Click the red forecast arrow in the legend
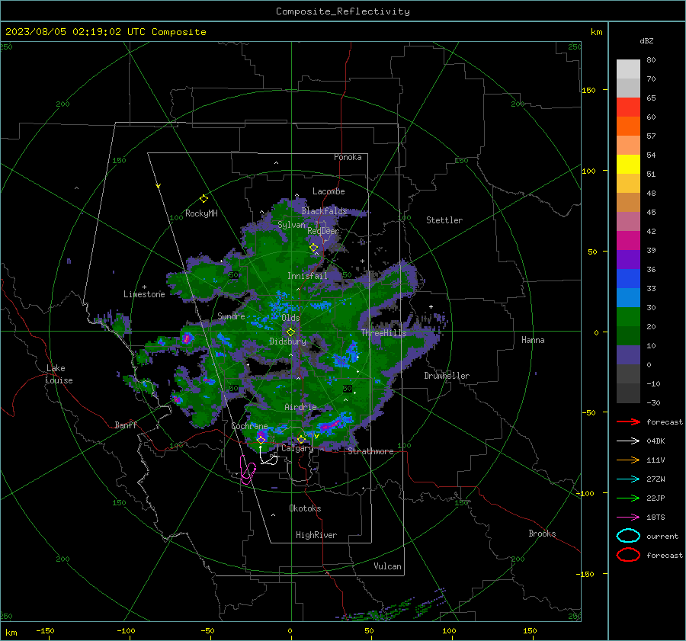Viewport: 686px width, 641px height. point(628,421)
